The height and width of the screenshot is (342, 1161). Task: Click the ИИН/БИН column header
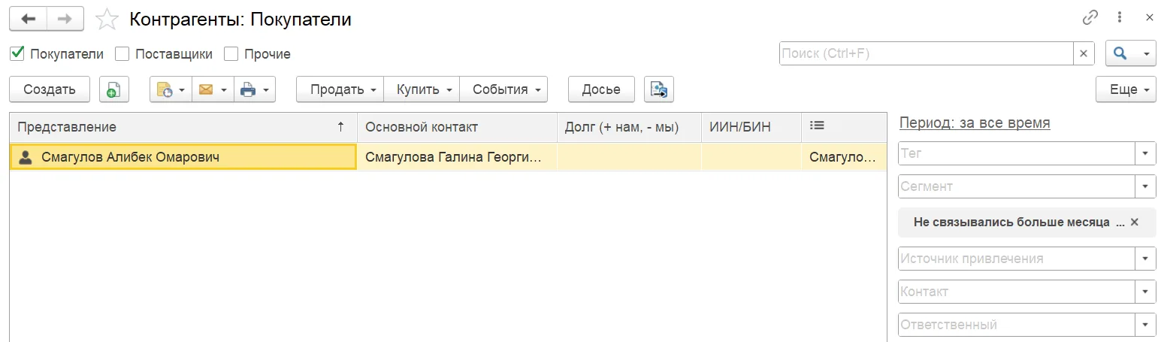751,127
